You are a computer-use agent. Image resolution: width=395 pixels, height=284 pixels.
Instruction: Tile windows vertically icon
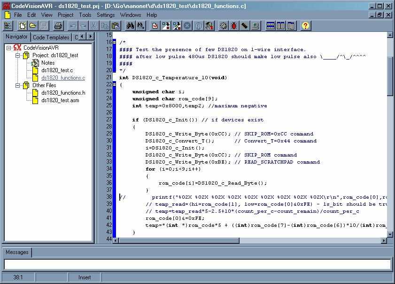[x=280, y=26]
